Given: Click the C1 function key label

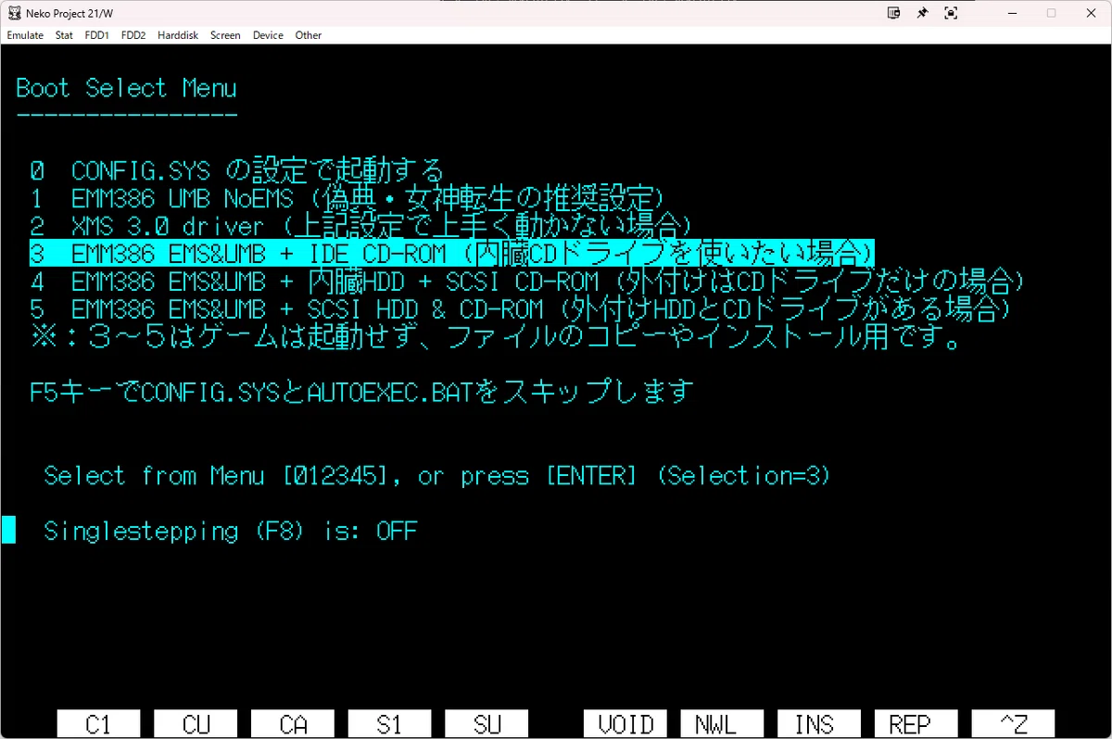Looking at the screenshot, I should pos(98,723).
